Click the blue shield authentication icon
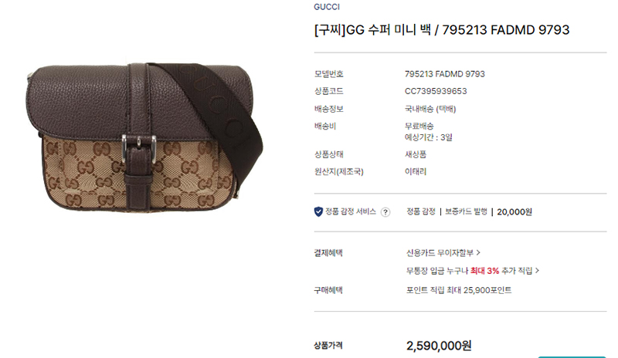The width and height of the screenshot is (618, 358). tap(318, 212)
